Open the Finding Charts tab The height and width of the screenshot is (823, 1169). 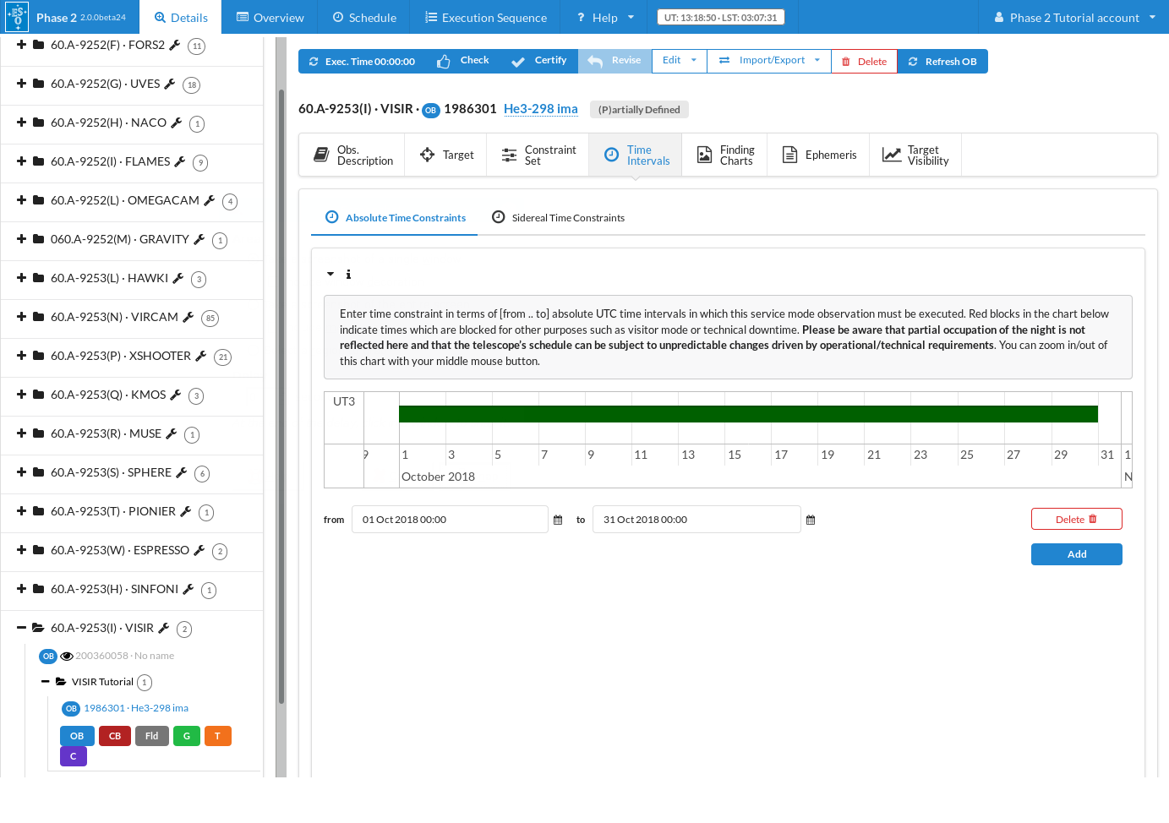[x=725, y=155]
